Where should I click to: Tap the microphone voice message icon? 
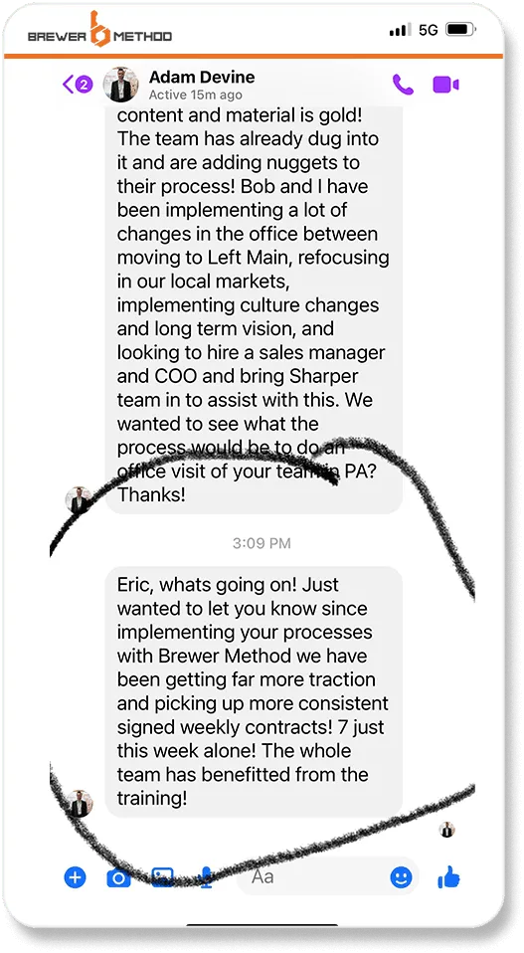(x=206, y=877)
